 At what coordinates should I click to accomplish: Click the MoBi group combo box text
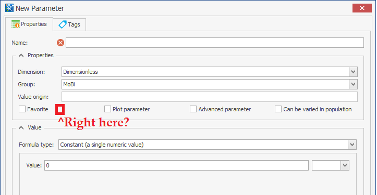click(69, 84)
